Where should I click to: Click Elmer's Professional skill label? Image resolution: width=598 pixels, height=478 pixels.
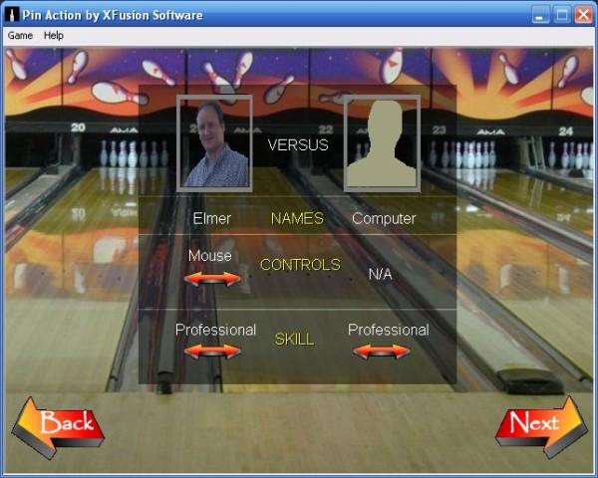pyautogui.click(x=215, y=330)
